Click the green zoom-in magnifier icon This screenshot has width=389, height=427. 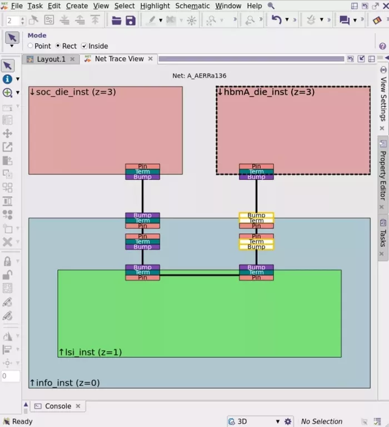[7, 93]
